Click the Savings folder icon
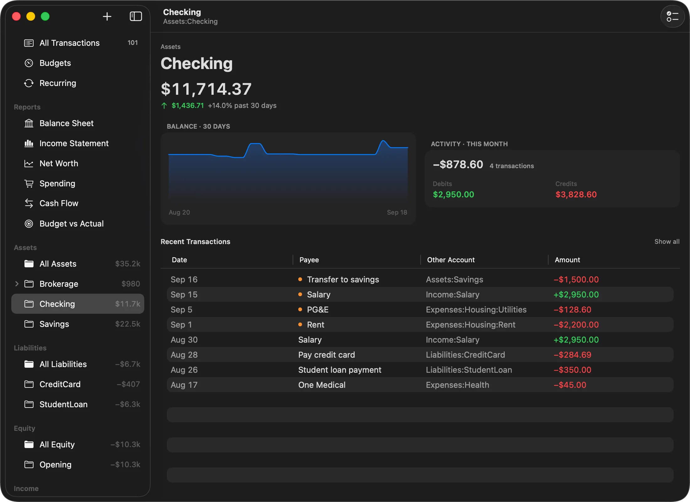This screenshot has height=502, width=690. pos(29,324)
